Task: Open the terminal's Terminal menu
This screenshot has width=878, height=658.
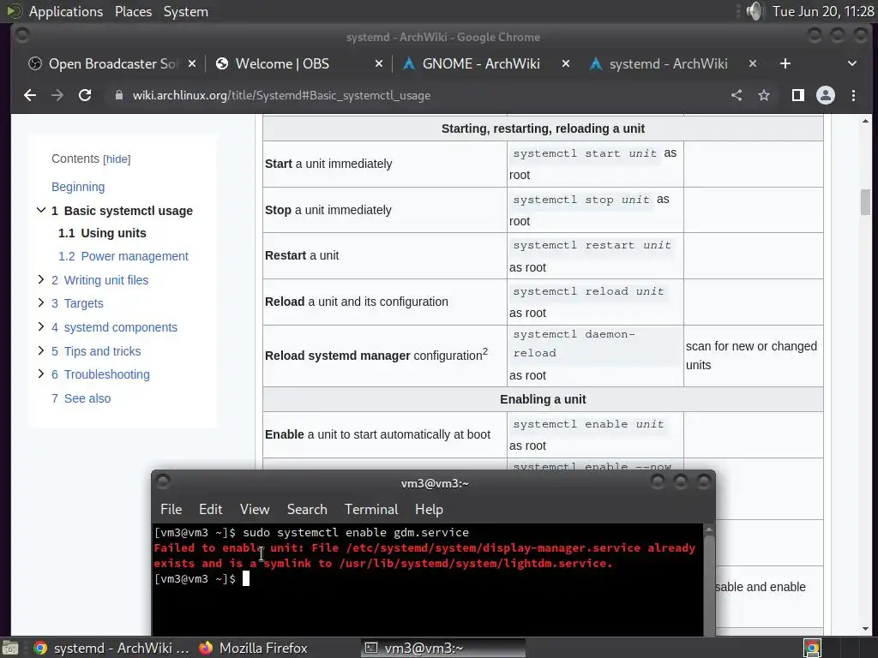Action: [x=371, y=509]
